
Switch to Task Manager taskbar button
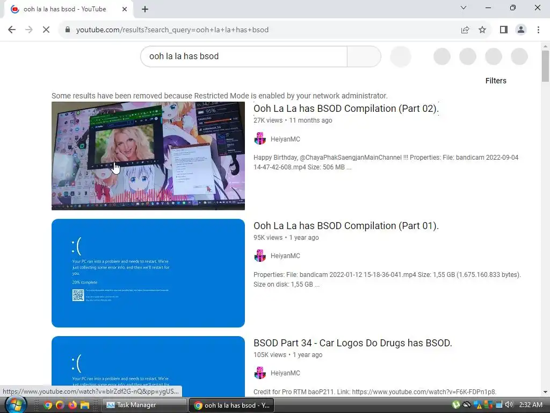coord(144,405)
